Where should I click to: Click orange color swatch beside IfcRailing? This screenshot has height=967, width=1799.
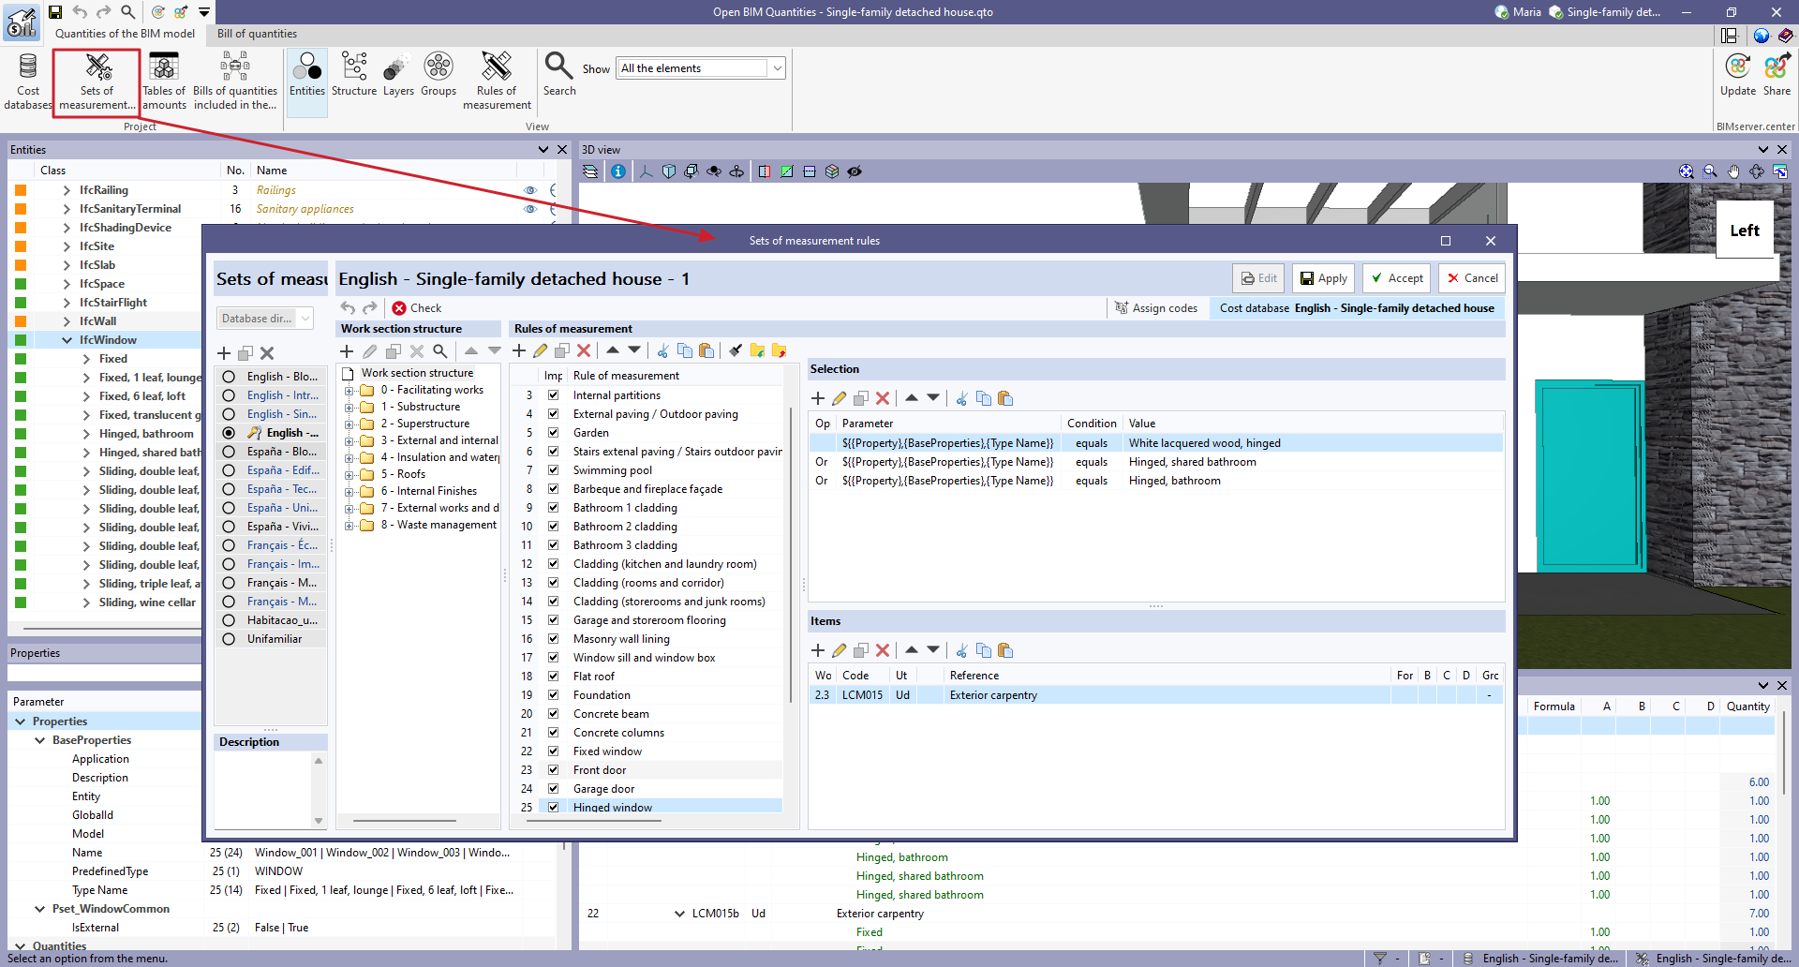pos(21,190)
